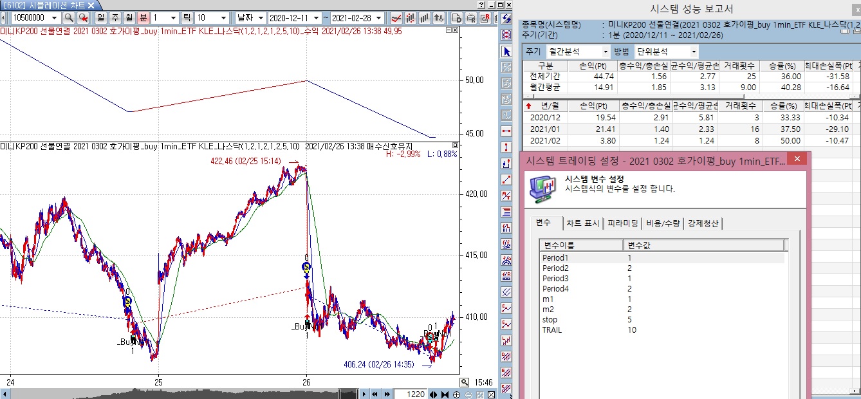The image size is (861, 399).
Task: Select the arrow pointer tool in the drawing toolbar
Action: pyautogui.click(x=506, y=51)
